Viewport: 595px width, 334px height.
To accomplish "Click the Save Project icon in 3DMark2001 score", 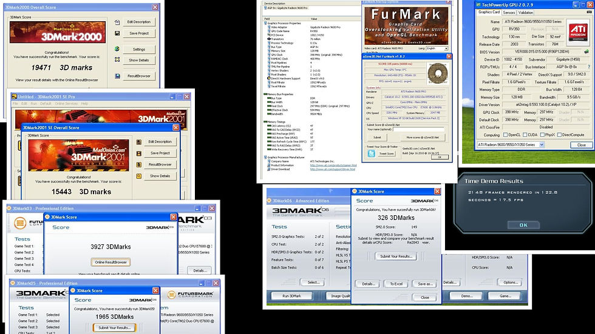I will coord(139,153).
